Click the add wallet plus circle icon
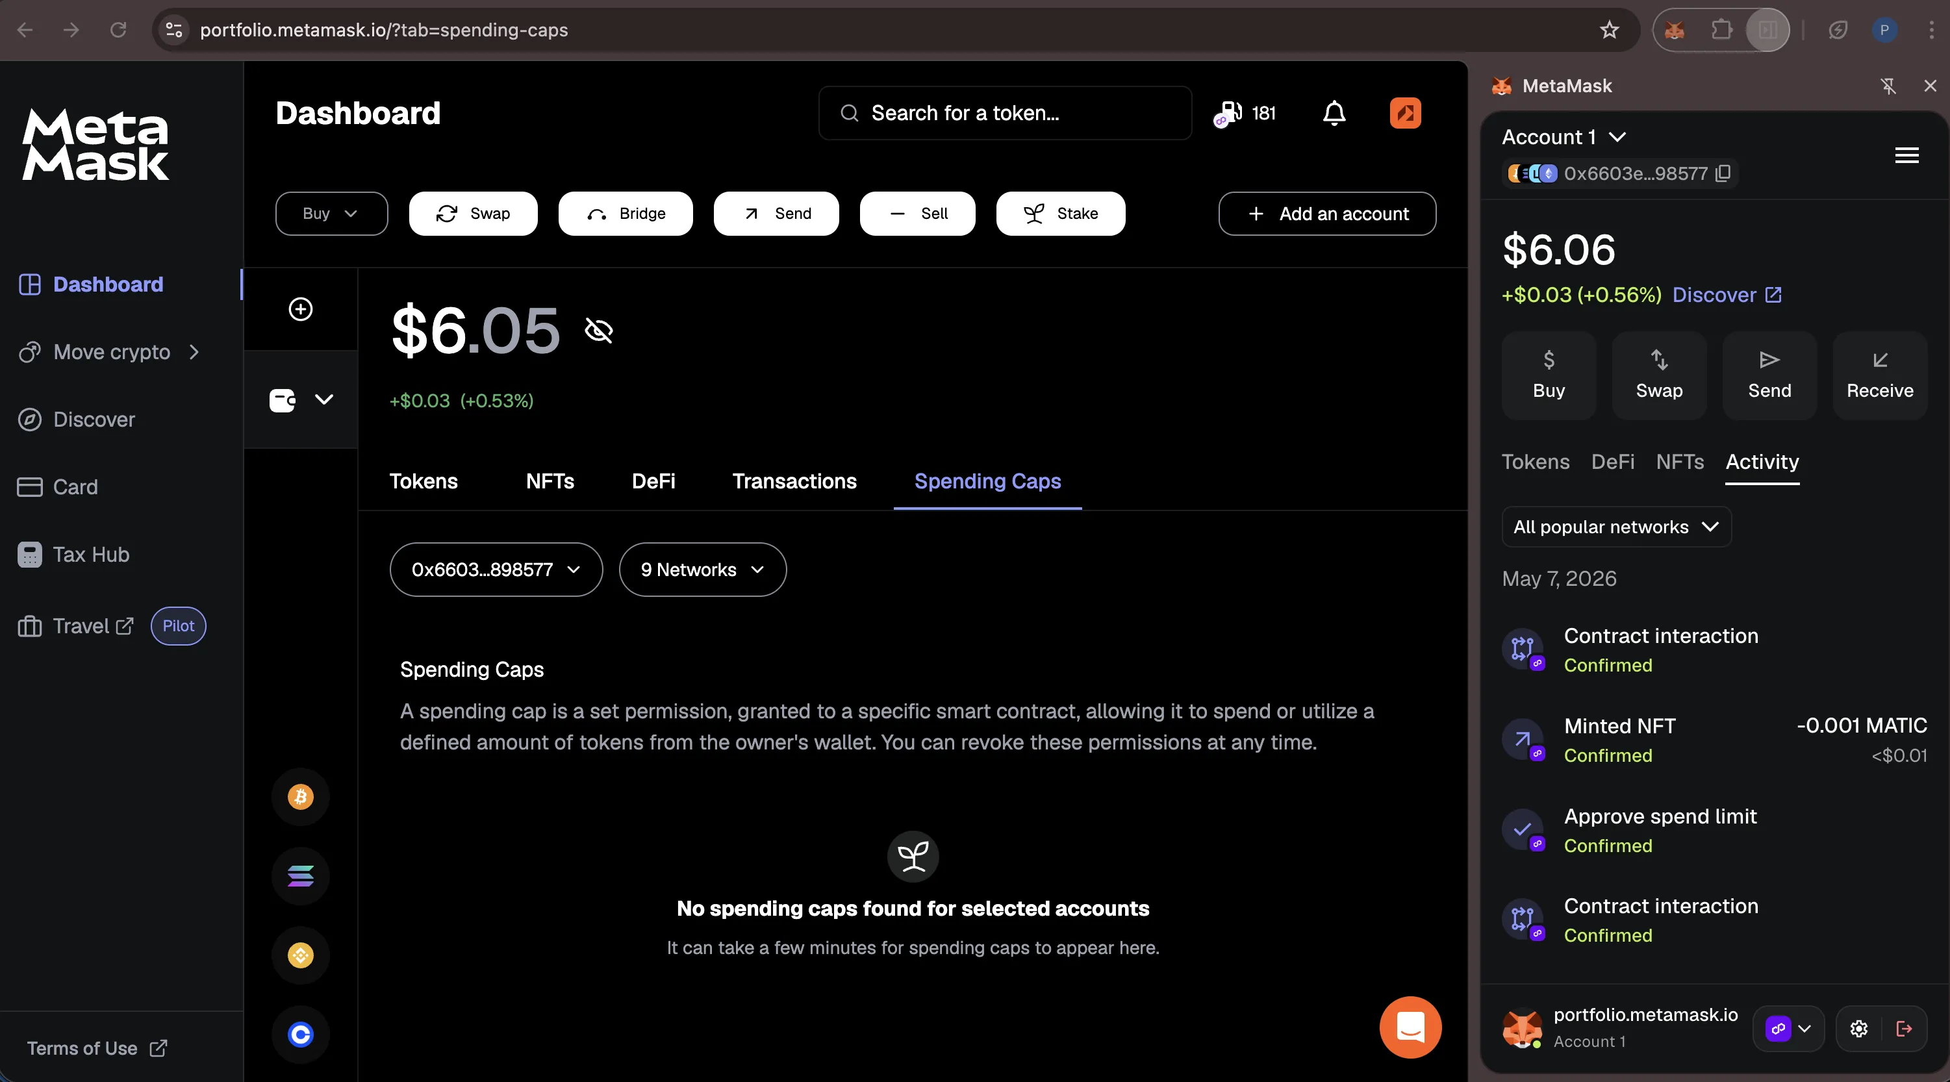Screen dimensions: 1950x1082 [301, 308]
